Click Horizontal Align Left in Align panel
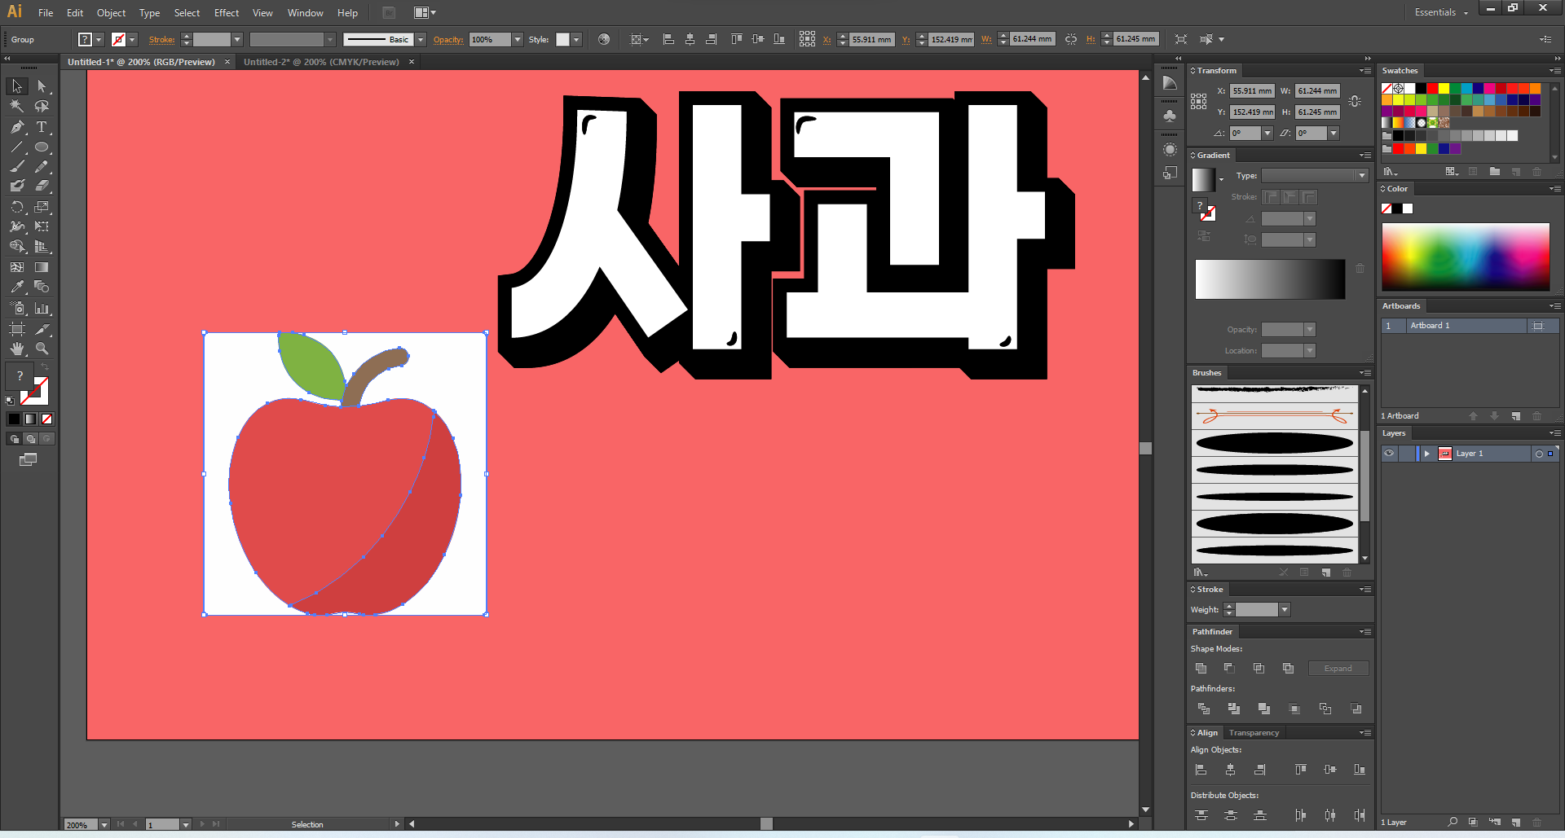 pos(1201,770)
